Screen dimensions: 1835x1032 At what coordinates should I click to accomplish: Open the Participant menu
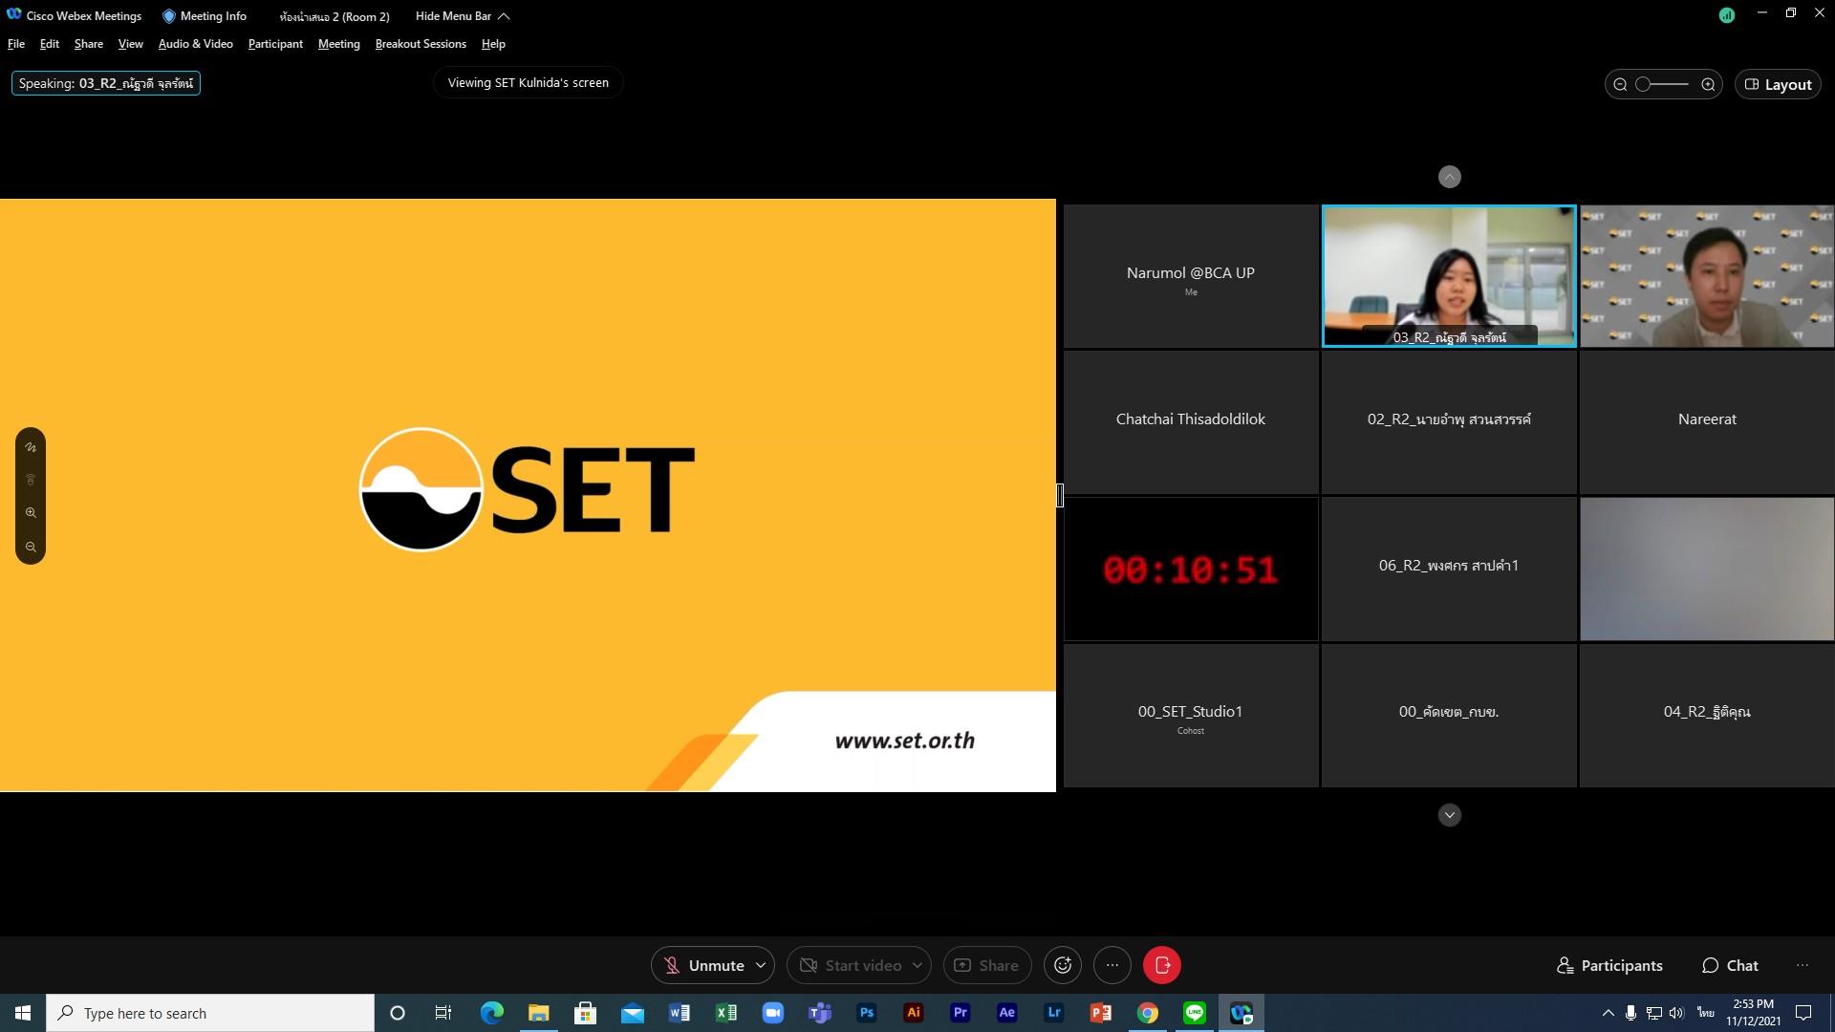click(x=275, y=44)
